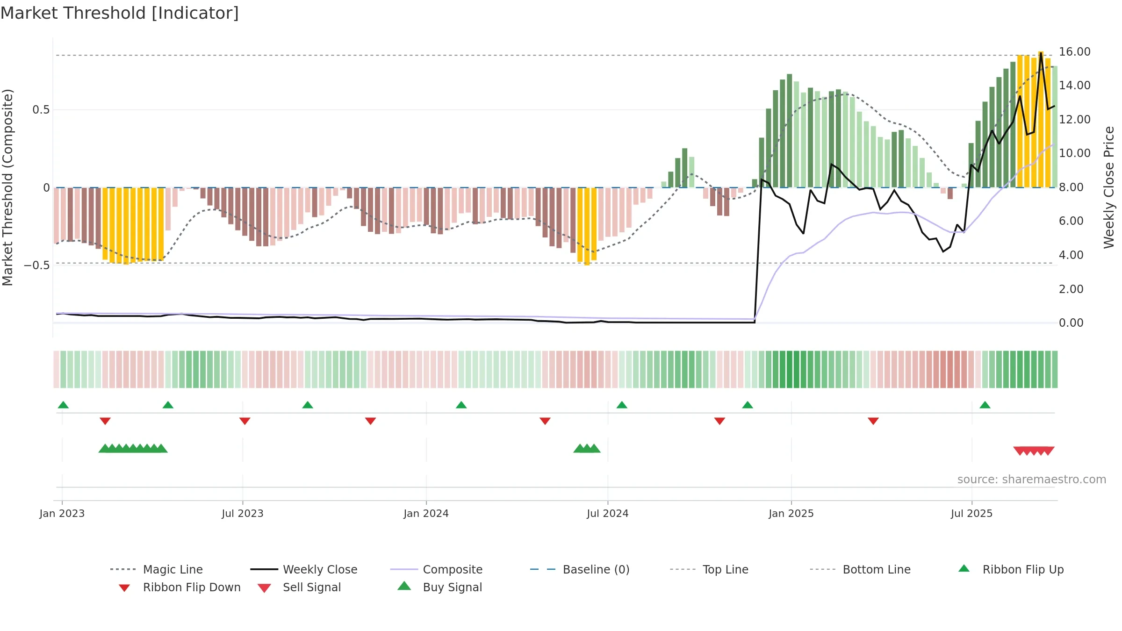Click the Weekly Close Price axis title
The height and width of the screenshot is (631, 1122).
point(1109,187)
